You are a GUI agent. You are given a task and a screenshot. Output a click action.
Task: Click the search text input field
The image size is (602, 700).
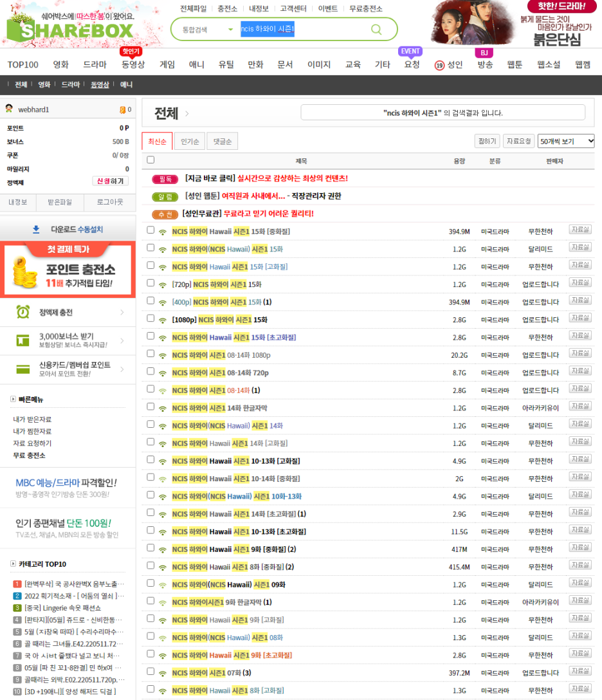tap(304, 30)
